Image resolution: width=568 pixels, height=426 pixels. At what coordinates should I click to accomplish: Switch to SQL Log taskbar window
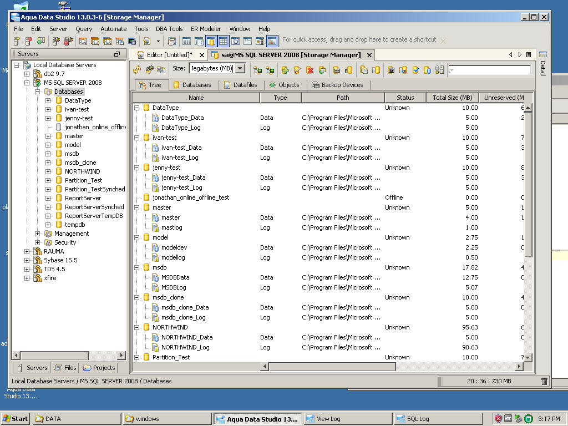pos(438,419)
